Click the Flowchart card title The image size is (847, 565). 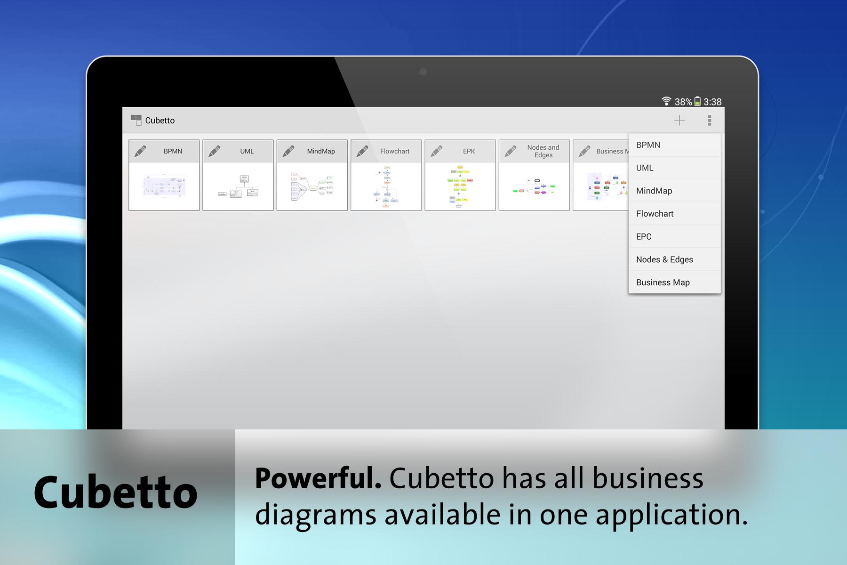point(395,151)
